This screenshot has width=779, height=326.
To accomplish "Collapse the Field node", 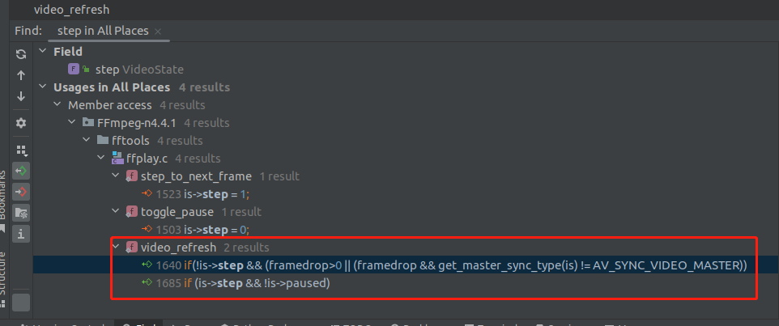I will coord(43,52).
